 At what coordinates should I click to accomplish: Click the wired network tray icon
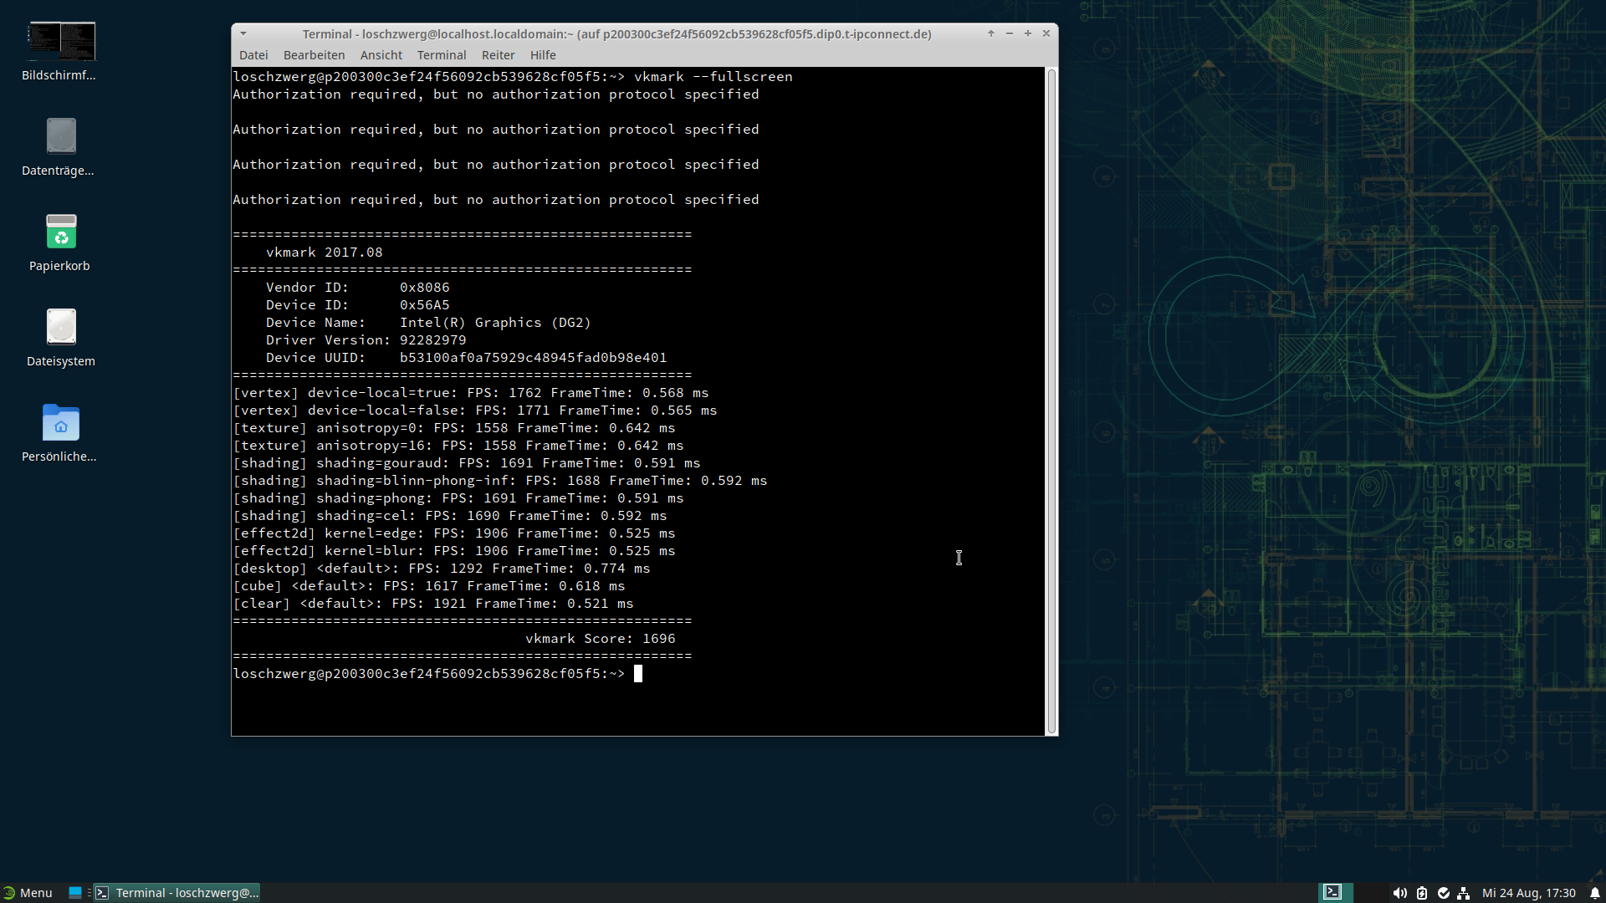coord(1463,893)
